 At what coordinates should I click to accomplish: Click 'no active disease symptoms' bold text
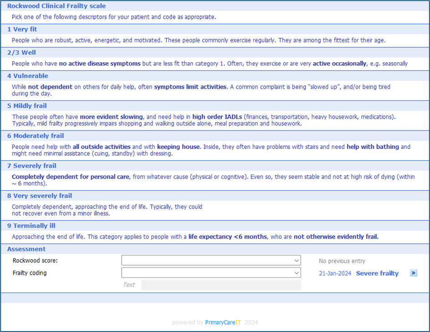(x=100, y=64)
